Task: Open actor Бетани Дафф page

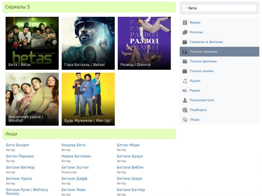Action: point(74,179)
